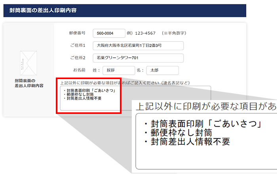This screenshot has height=178, width=277.
Task: Click the small line 封筒表面印刷「ごあいさつ」 in the textarea
Action: point(90,91)
